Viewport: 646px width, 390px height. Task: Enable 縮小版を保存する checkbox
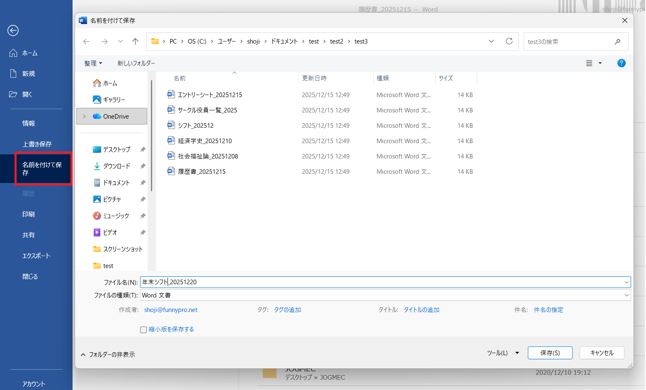tap(143, 330)
